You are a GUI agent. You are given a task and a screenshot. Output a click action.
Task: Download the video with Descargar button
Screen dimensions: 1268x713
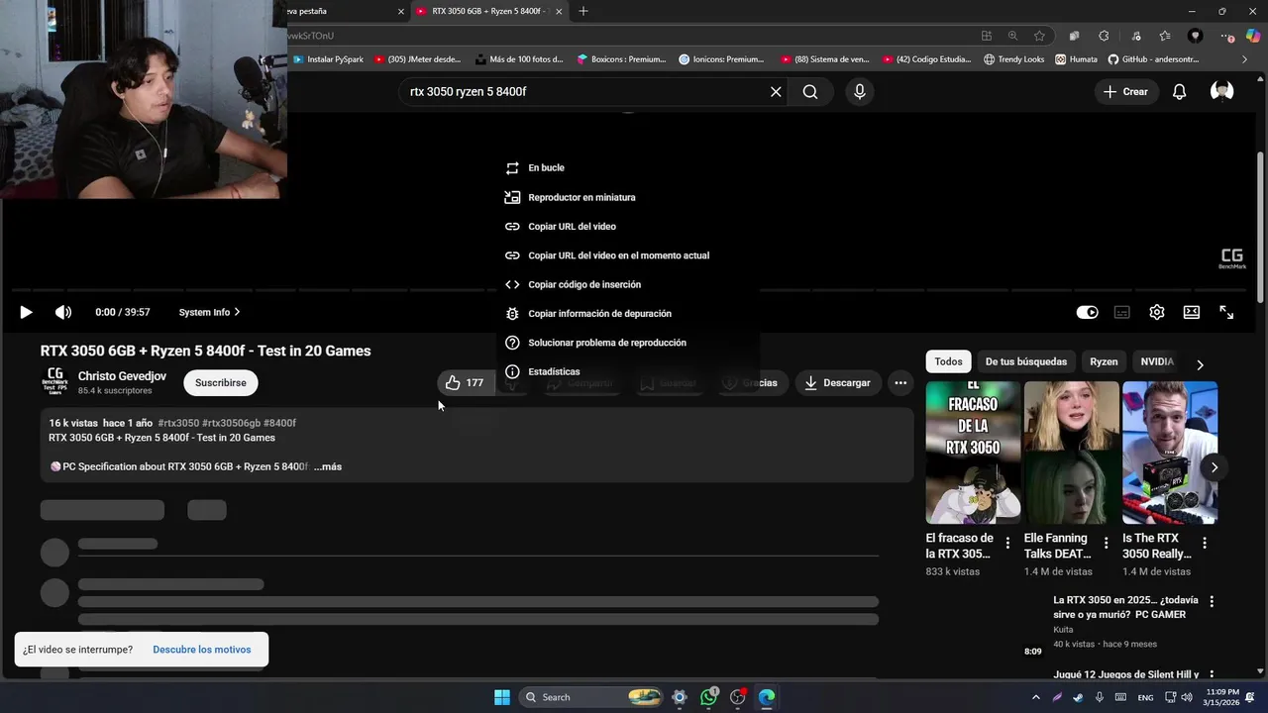(837, 382)
